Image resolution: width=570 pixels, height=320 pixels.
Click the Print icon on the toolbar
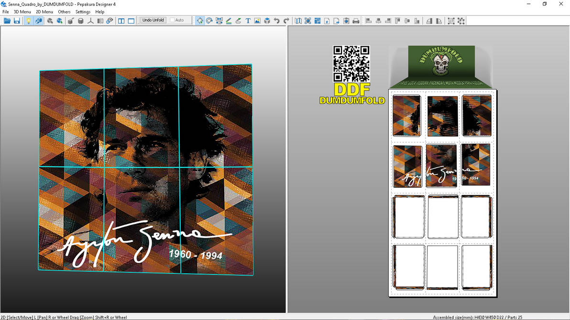[355, 21]
